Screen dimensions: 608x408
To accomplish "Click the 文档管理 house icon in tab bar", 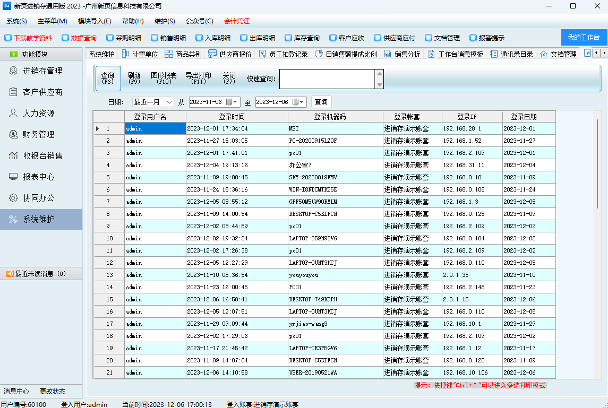I will (x=544, y=54).
